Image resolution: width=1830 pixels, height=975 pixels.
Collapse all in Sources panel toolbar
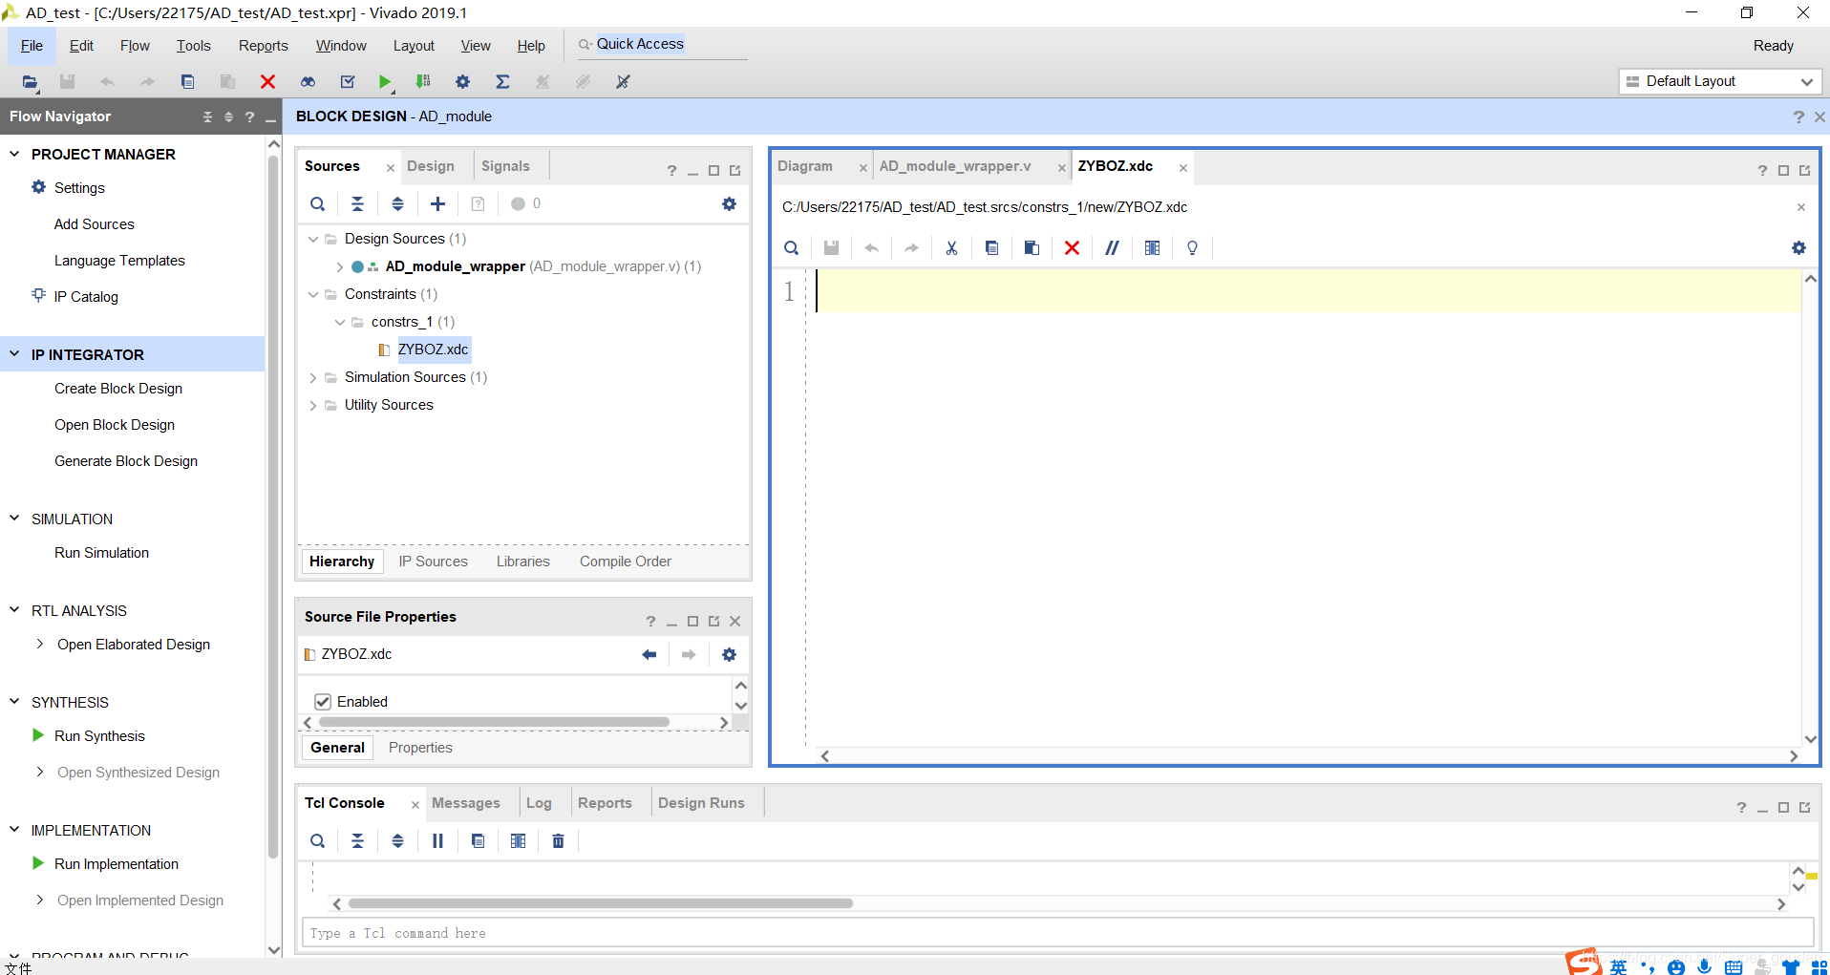357,203
